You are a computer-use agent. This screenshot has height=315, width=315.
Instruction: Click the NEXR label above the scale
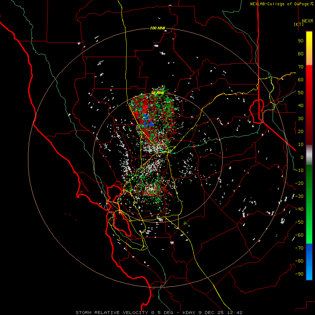coord(307,21)
